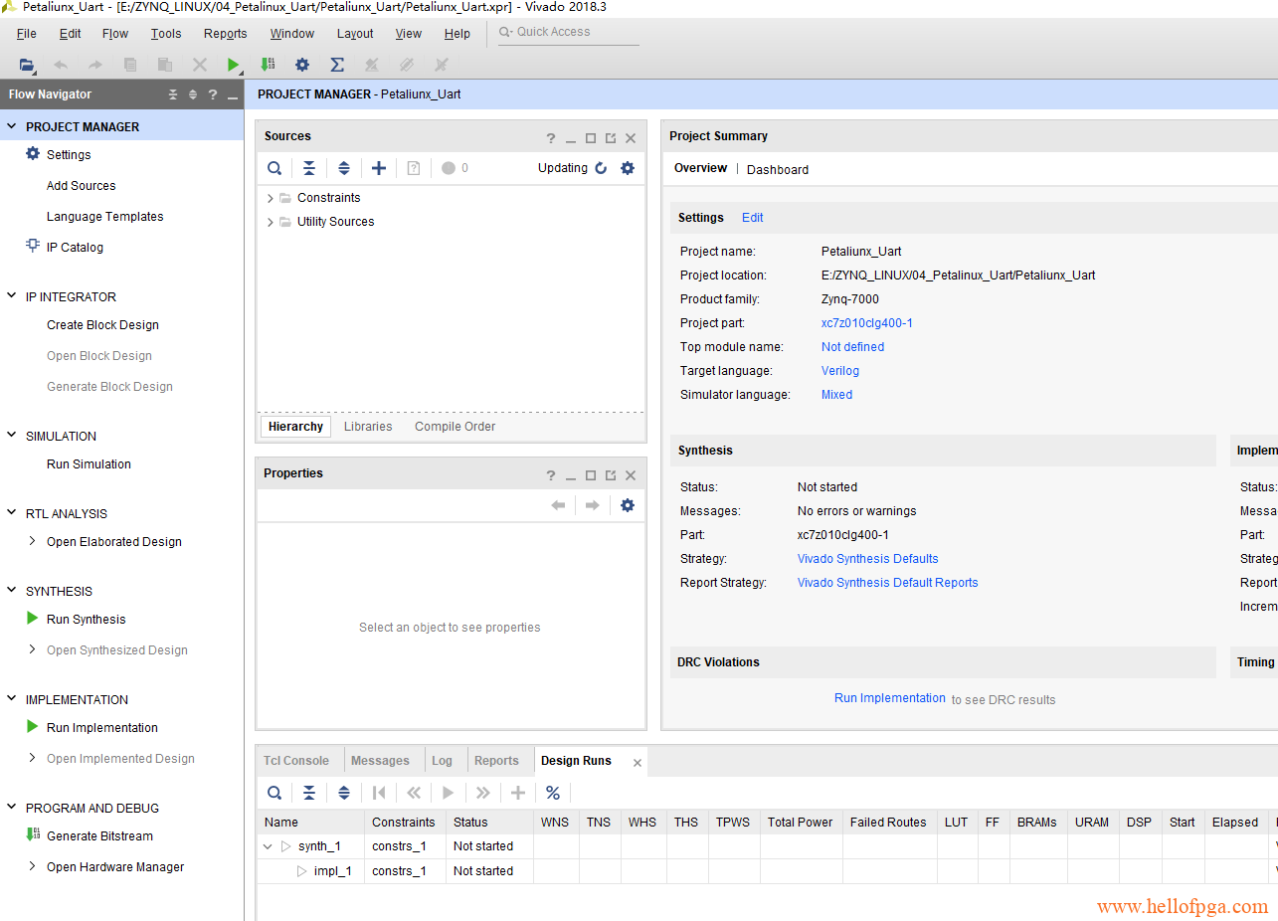Click percent icon in Design Runs toolbar

click(x=553, y=793)
